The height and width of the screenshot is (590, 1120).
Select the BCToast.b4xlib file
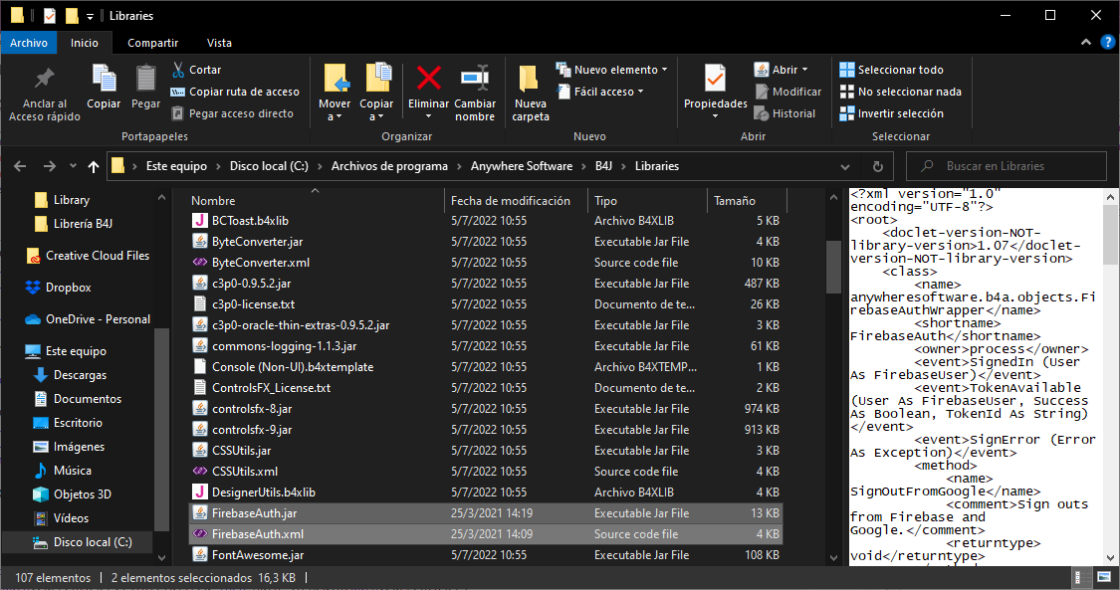[x=486, y=221]
